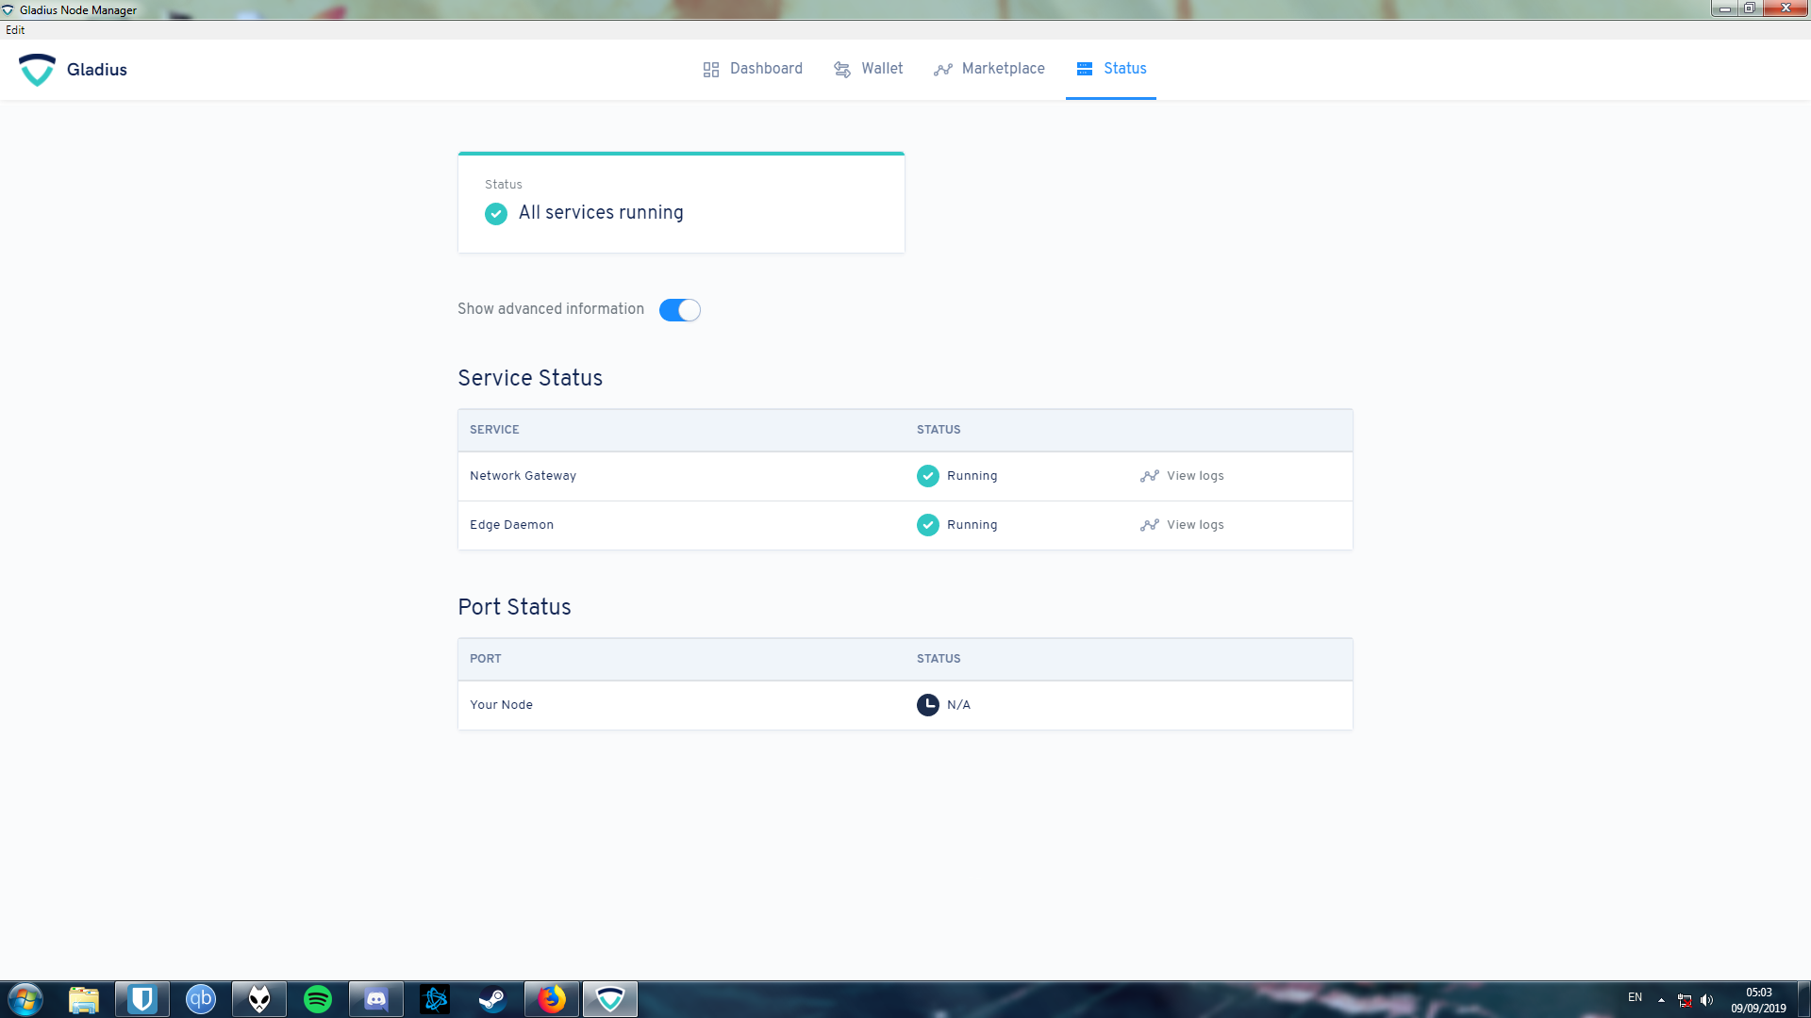The image size is (1811, 1018).
Task: Go to the Marketplace tab
Action: click(989, 69)
